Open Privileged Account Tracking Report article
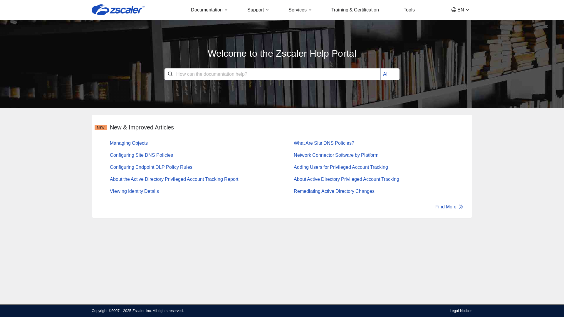The width and height of the screenshot is (564, 317). 174,179
